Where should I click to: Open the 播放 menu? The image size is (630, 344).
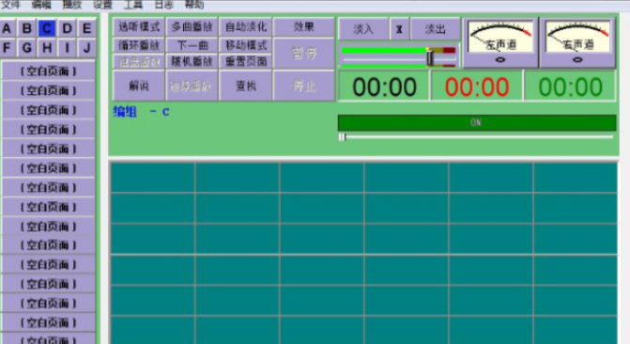(x=72, y=5)
